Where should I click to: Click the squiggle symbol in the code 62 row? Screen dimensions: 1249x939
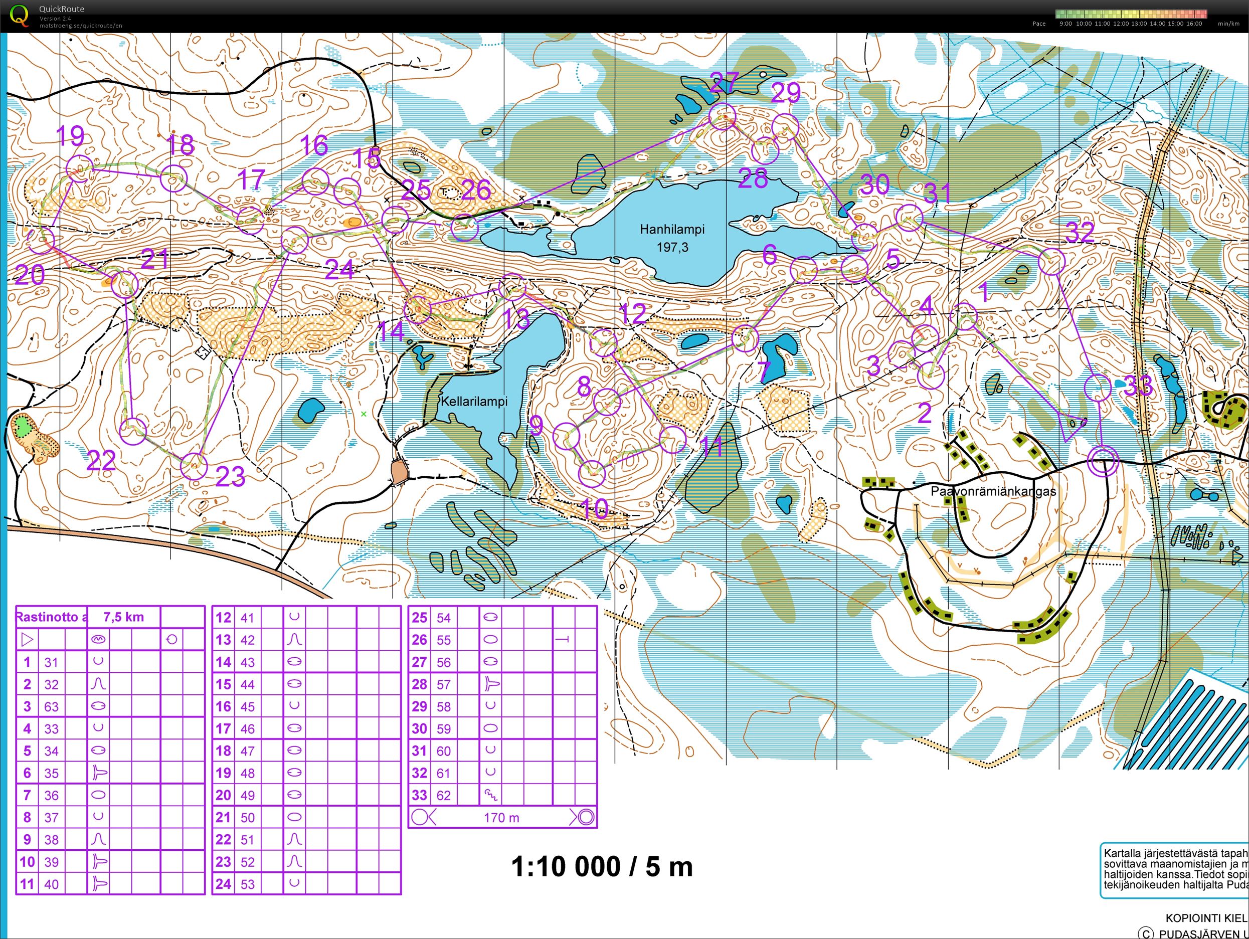pos(491,795)
